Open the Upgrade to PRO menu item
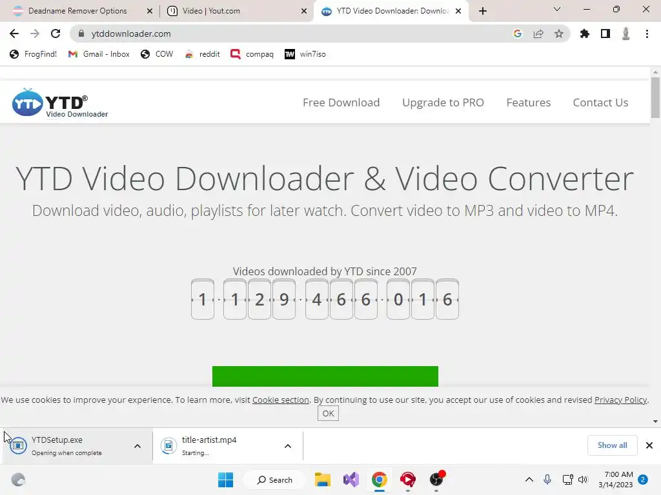Screen dimensions: 661x495 click(443, 102)
